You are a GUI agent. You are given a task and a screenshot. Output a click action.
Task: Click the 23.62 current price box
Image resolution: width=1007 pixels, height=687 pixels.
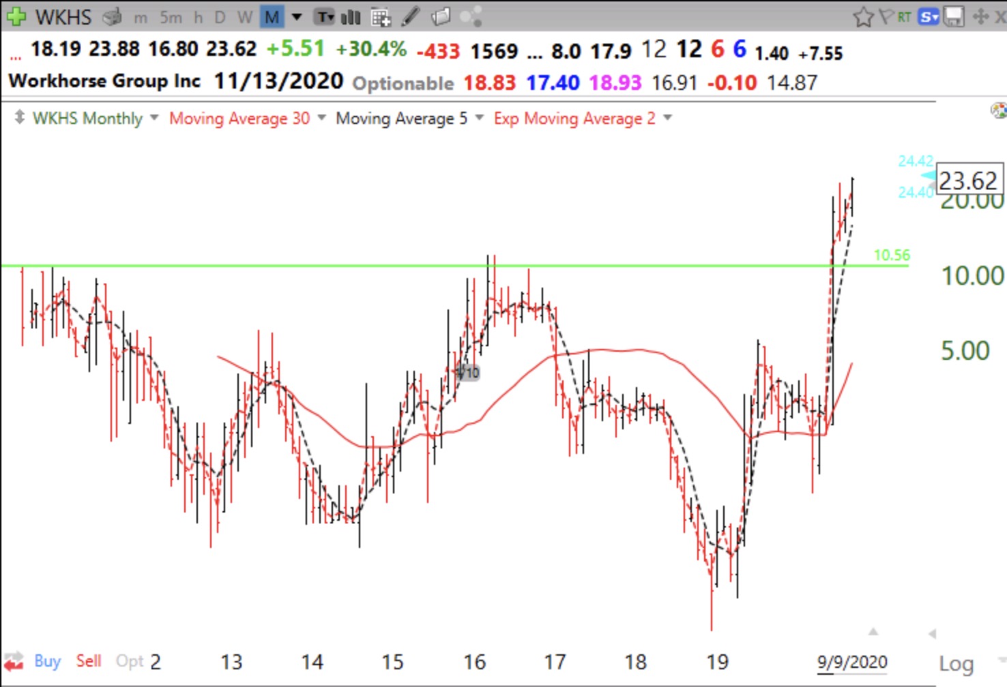tap(969, 181)
